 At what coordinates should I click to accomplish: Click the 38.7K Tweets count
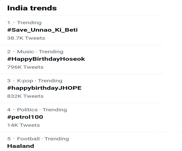coord(26,38)
